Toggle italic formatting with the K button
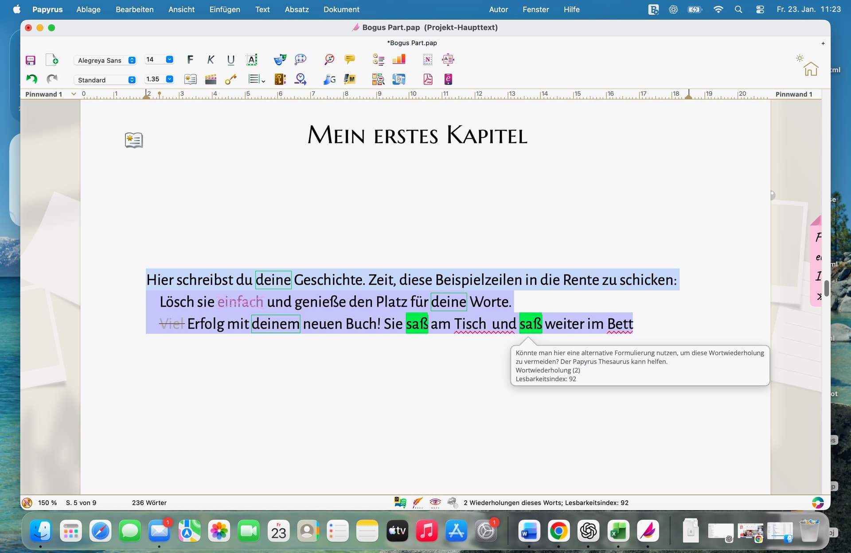This screenshot has width=851, height=553. 211,59
